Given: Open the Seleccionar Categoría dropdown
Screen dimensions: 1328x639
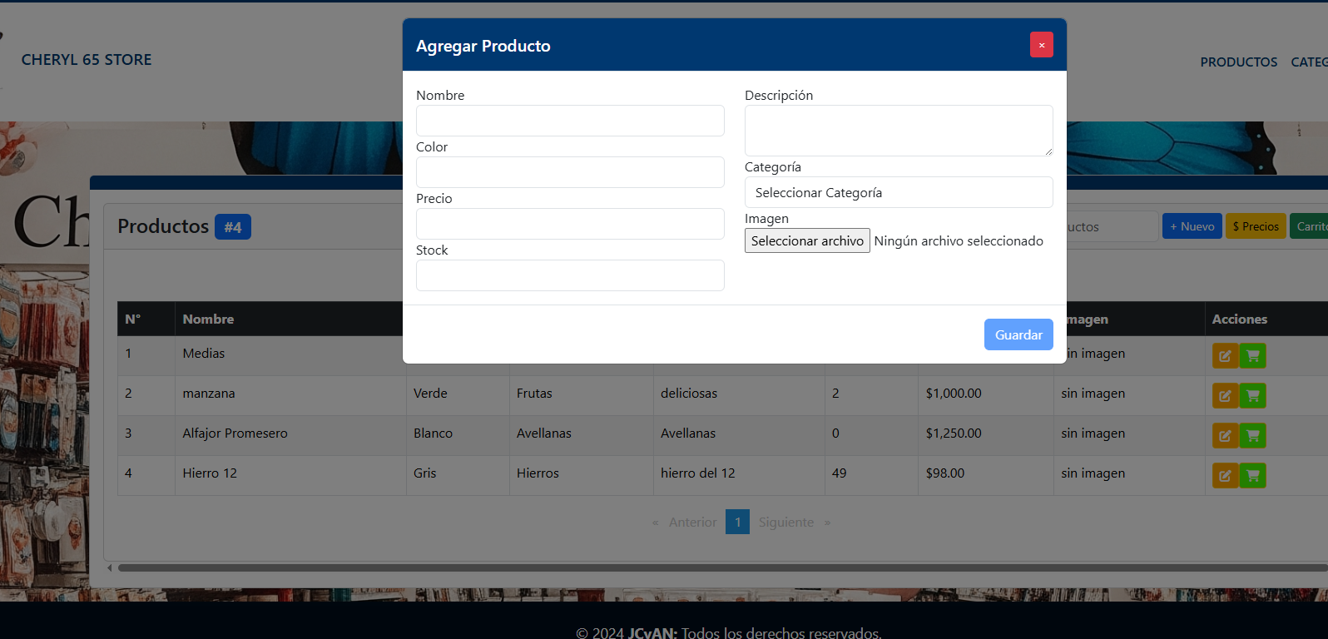Looking at the screenshot, I should click(x=898, y=192).
